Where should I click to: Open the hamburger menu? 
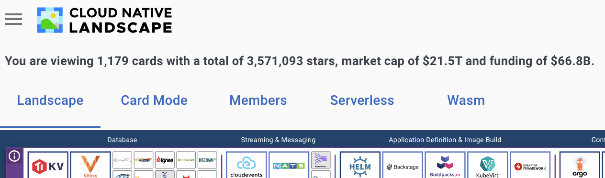(13, 19)
